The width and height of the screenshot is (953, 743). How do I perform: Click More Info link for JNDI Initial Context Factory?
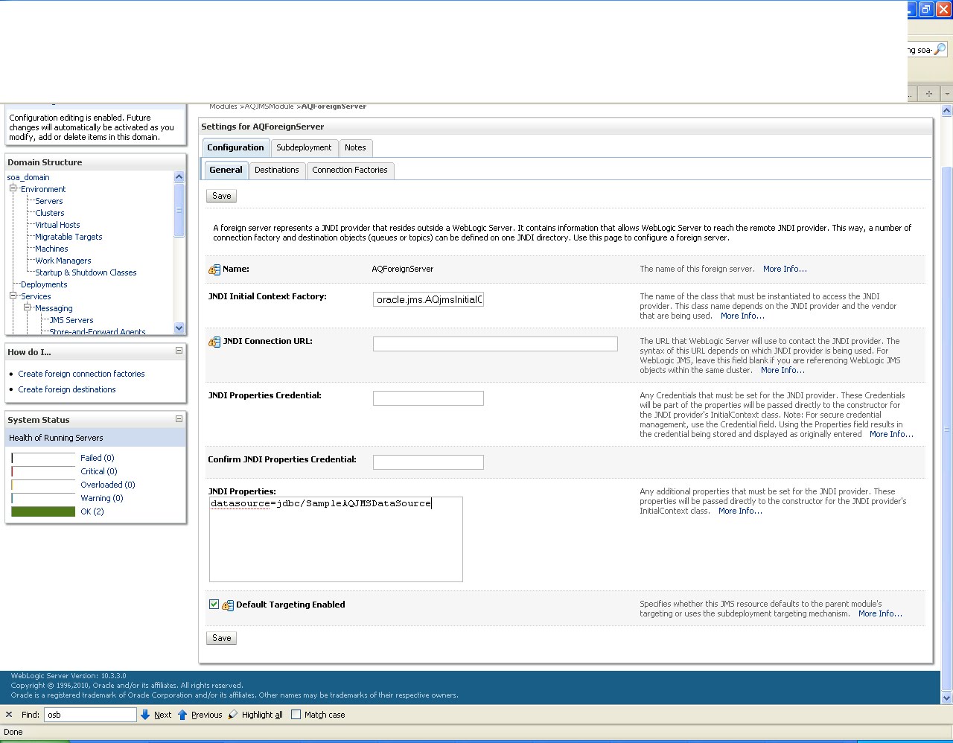(x=742, y=316)
